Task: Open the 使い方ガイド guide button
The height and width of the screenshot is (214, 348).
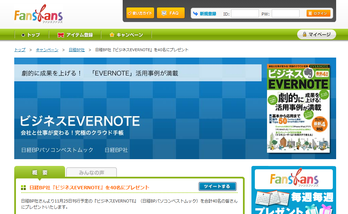Action: [140, 13]
